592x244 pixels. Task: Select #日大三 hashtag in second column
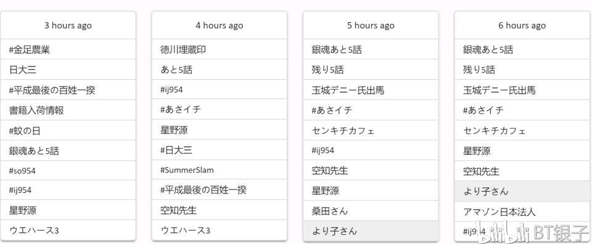point(220,150)
